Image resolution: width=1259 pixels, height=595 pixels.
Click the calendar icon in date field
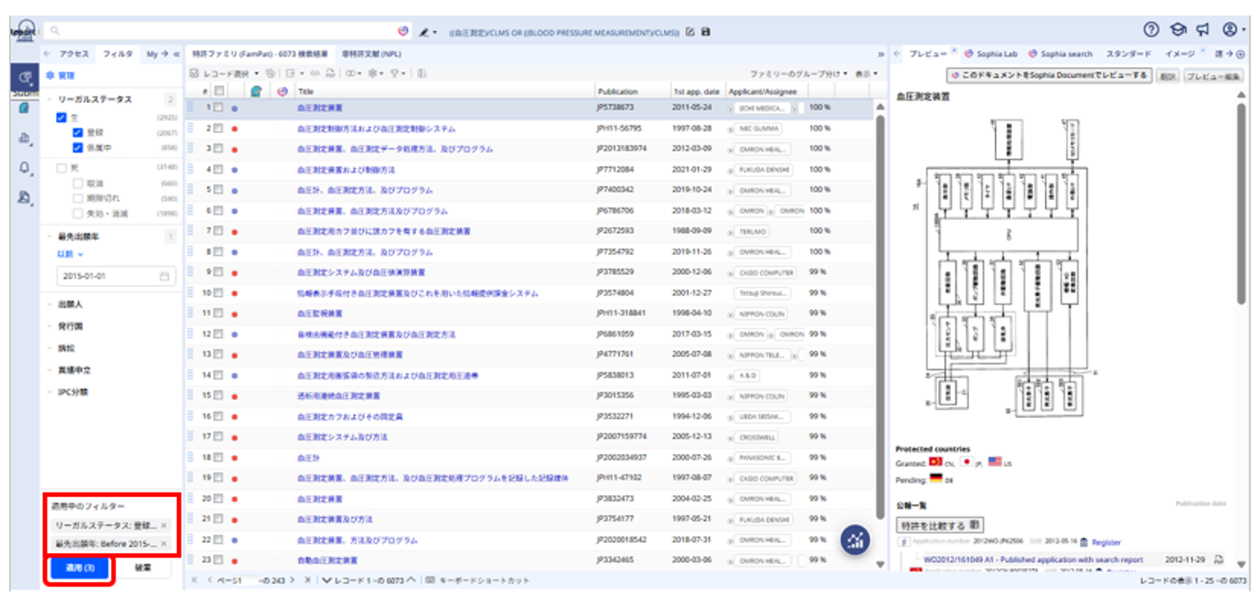[164, 276]
